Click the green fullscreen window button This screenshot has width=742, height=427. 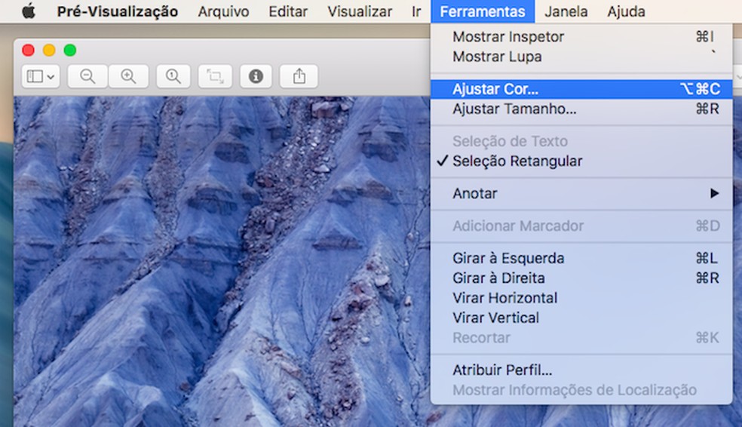[70, 51]
